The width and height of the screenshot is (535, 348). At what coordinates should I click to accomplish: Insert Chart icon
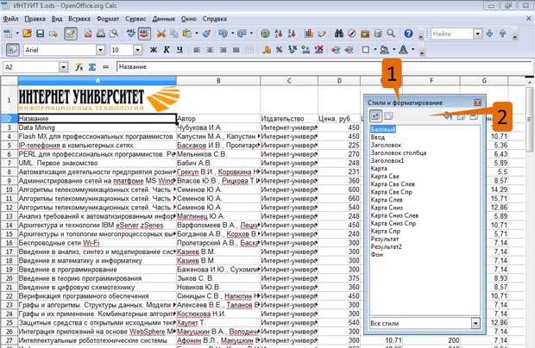coord(309,34)
